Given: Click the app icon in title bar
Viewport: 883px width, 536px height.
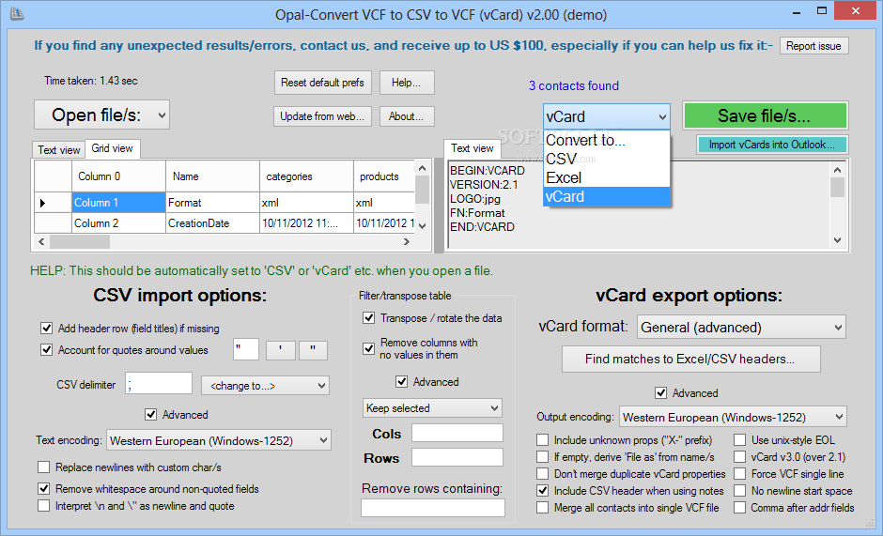Looking at the screenshot, I should (17, 13).
